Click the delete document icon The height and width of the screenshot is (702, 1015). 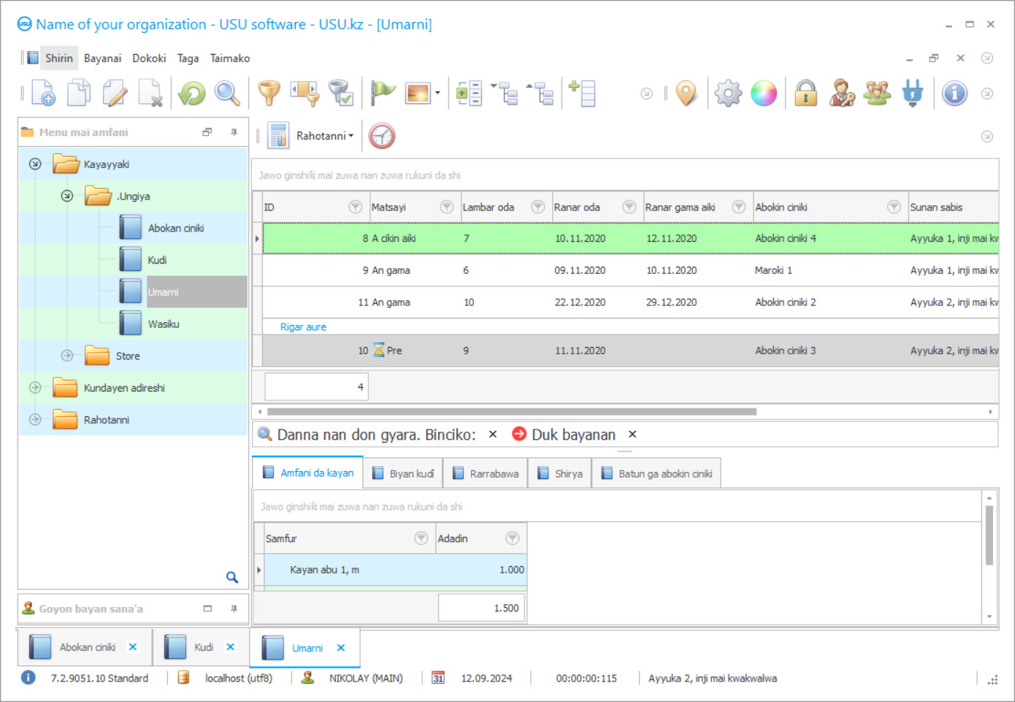coord(150,93)
